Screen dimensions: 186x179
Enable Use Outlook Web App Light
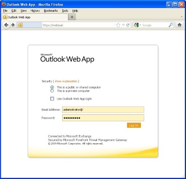[52, 99]
